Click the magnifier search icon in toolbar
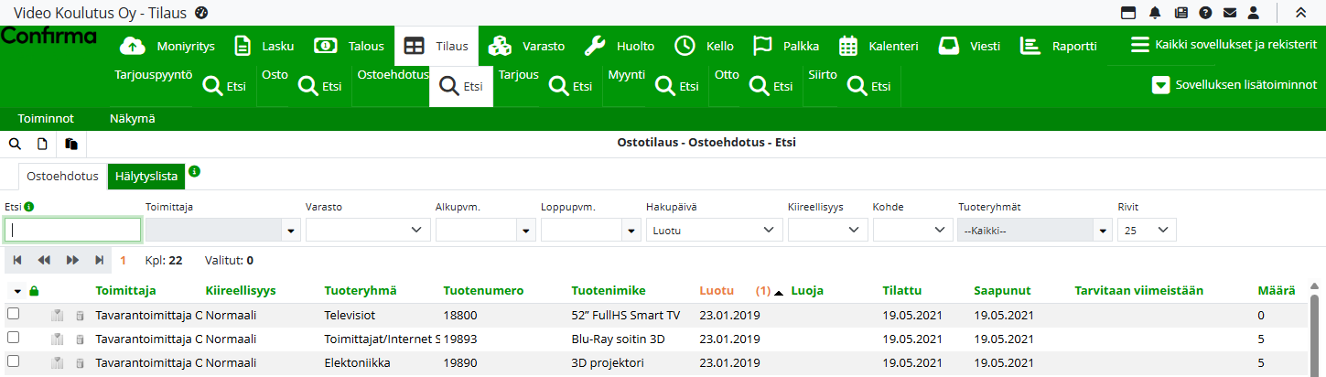Screen dimensions: 1326x377 pyautogui.click(x=15, y=144)
